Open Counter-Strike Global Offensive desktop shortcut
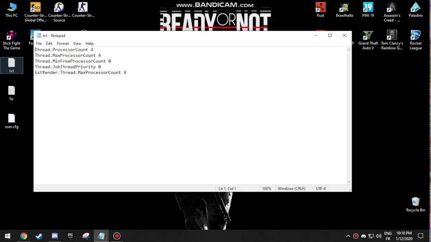The height and width of the screenshot is (242, 431). coord(35,12)
